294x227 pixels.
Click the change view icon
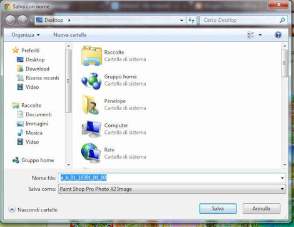(x=251, y=35)
